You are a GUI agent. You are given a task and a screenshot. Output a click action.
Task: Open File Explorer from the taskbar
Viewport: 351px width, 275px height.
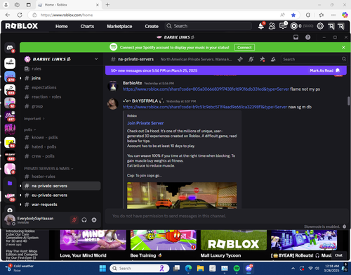coord(200,268)
